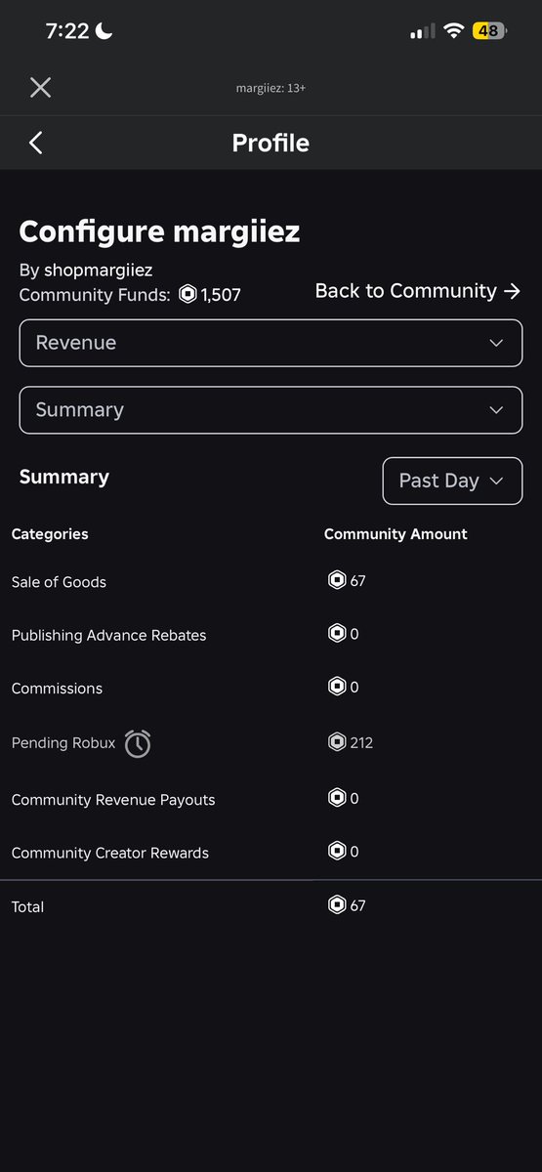Tap the 'Categories' column header
Screen dimensions: 542x1172
pyautogui.click(x=50, y=534)
